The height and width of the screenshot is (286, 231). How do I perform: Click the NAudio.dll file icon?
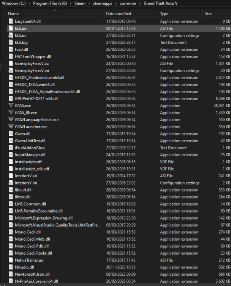pos(11,267)
